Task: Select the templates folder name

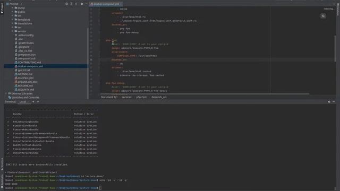Action: [24, 20]
